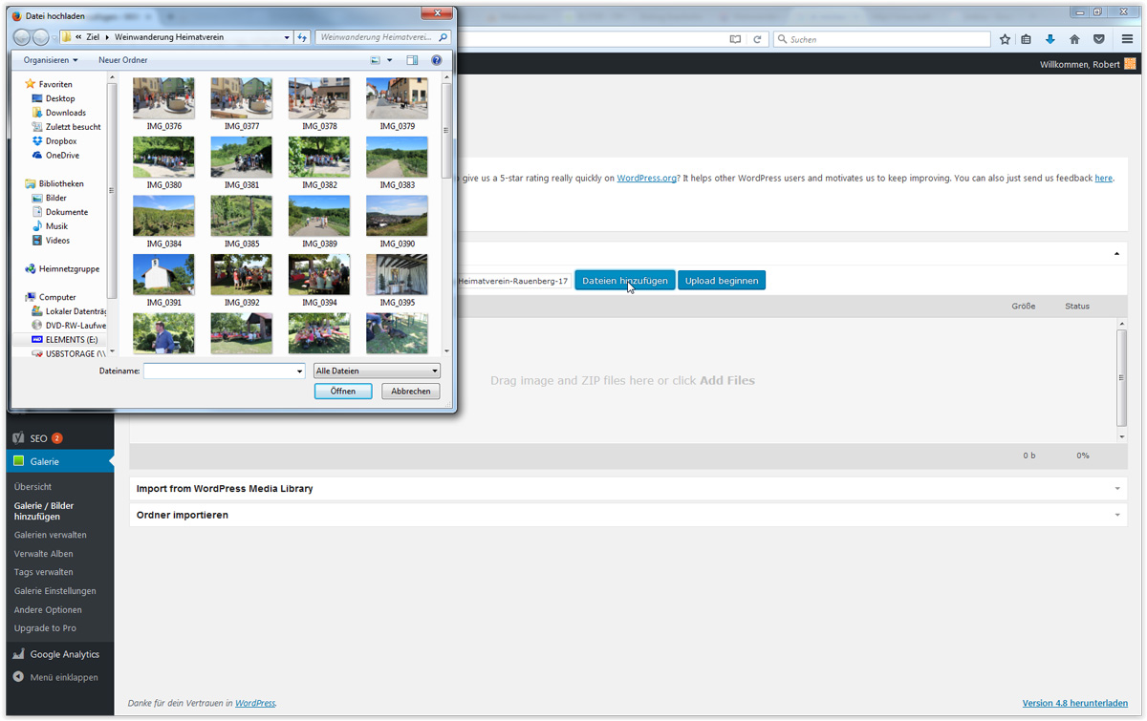The image size is (1147, 721).
Task: Refresh the folder view in the file dialog
Action: coord(303,37)
